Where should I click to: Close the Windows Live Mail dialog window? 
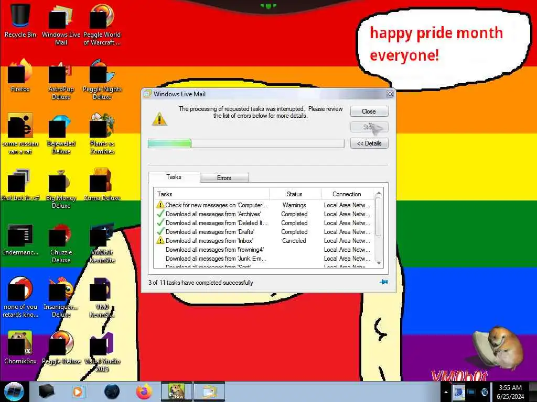point(390,94)
